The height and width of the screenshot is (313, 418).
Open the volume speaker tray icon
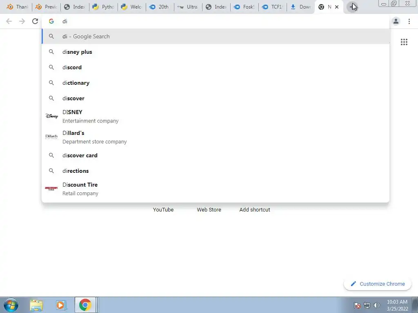point(377,305)
